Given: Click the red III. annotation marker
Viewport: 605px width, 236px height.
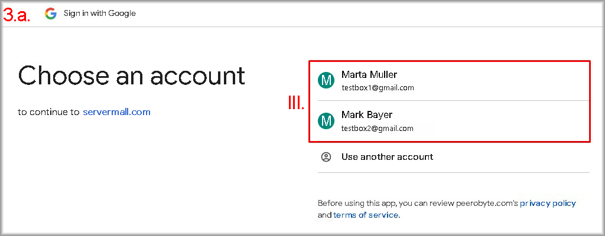Looking at the screenshot, I should point(295,103).
